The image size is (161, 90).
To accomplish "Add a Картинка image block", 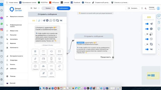I will (x=59, y=52).
